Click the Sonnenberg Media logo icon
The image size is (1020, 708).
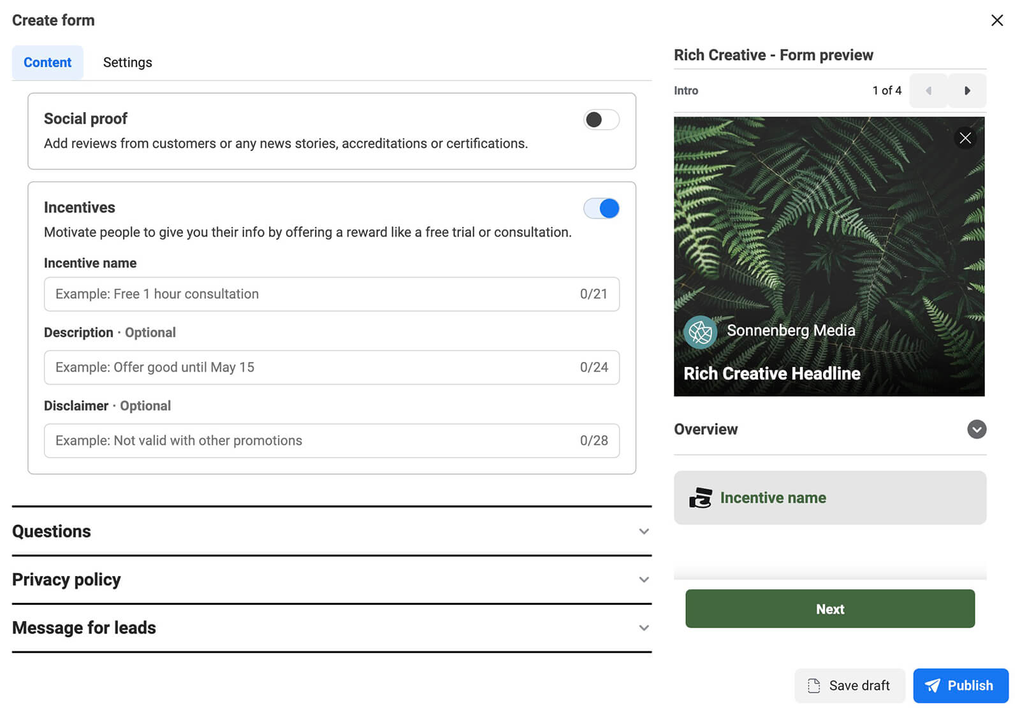pos(700,332)
